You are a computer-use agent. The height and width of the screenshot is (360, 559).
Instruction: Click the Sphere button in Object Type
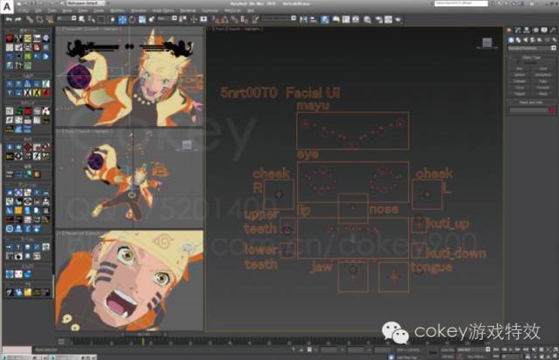click(519, 74)
